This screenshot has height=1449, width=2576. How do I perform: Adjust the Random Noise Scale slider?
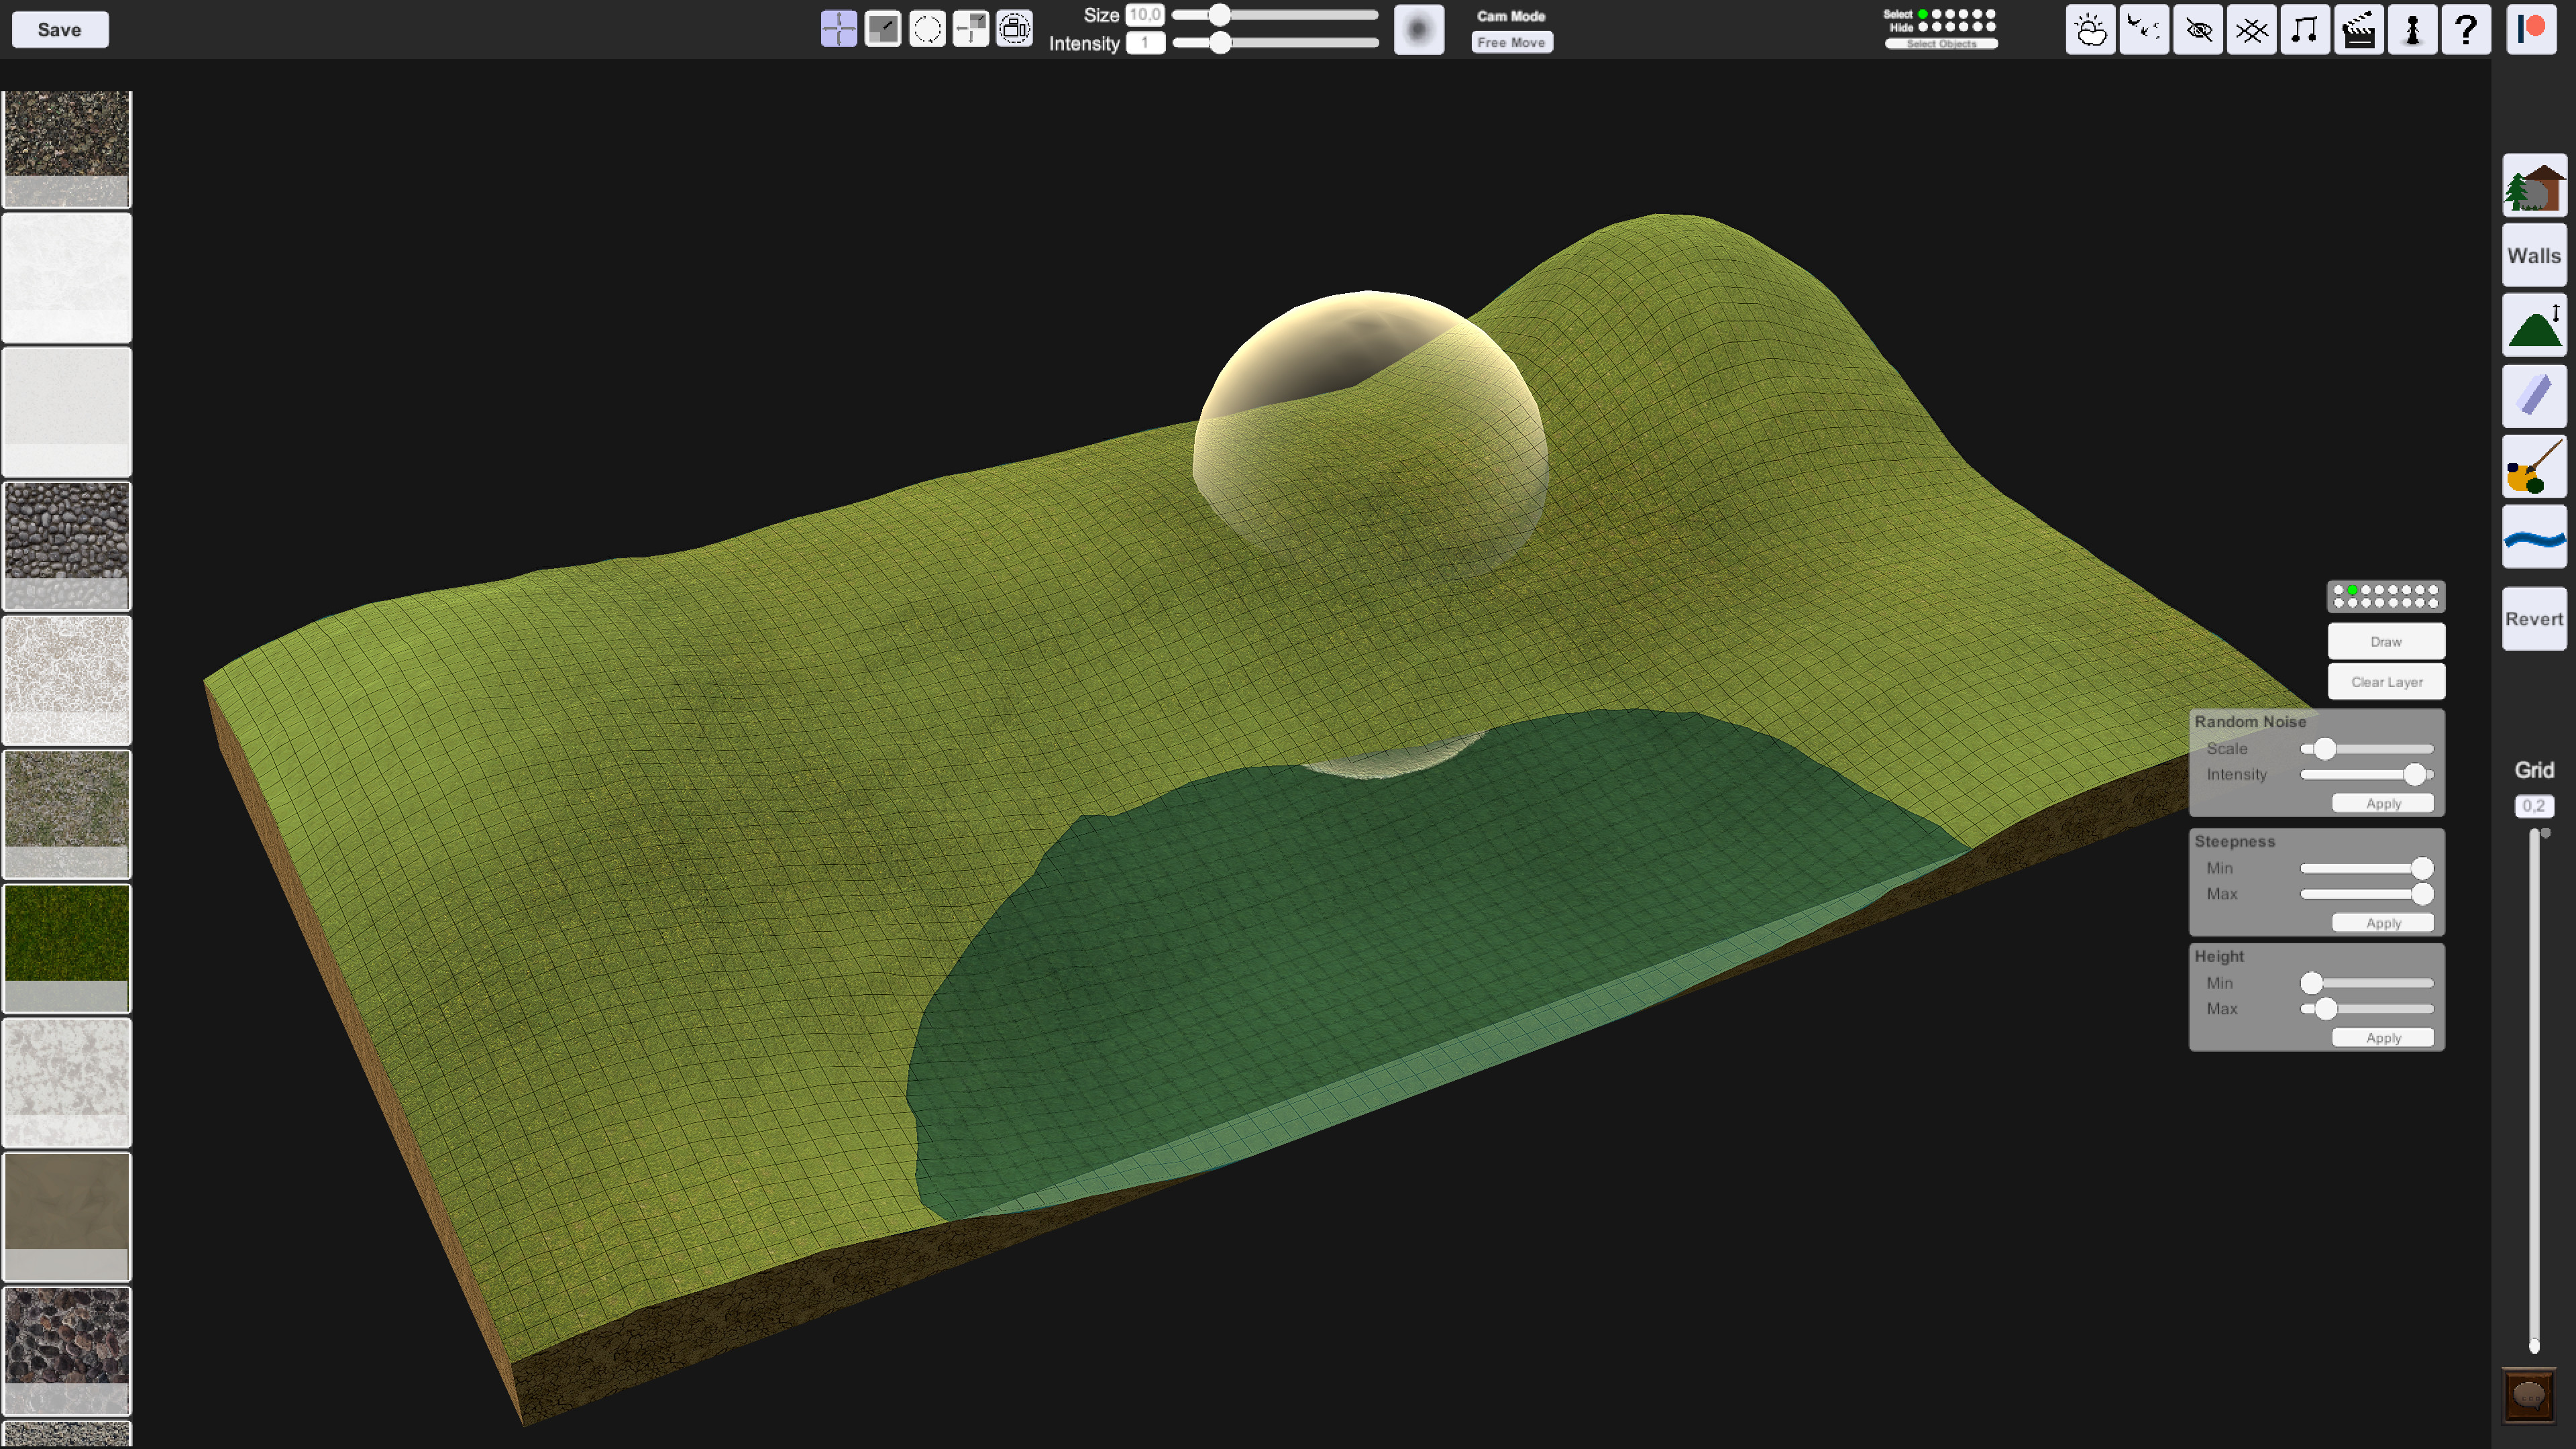coord(2325,748)
